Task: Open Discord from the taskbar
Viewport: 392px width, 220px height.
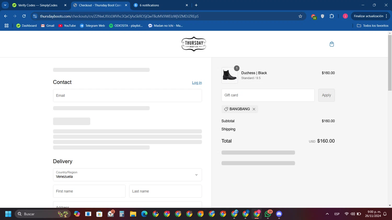Action: pos(279,214)
